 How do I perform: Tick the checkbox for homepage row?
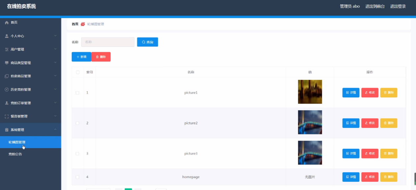click(x=77, y=177)
